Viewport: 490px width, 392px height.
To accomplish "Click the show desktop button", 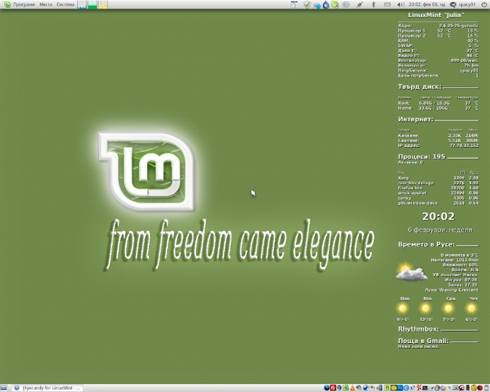I will [4, 388].
